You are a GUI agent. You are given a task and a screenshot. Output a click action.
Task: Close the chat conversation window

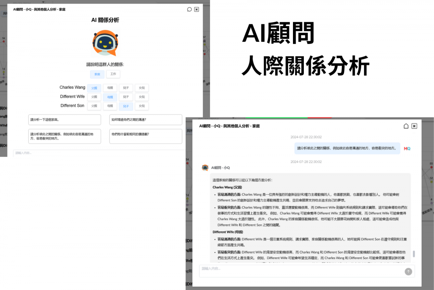(414, 126)
